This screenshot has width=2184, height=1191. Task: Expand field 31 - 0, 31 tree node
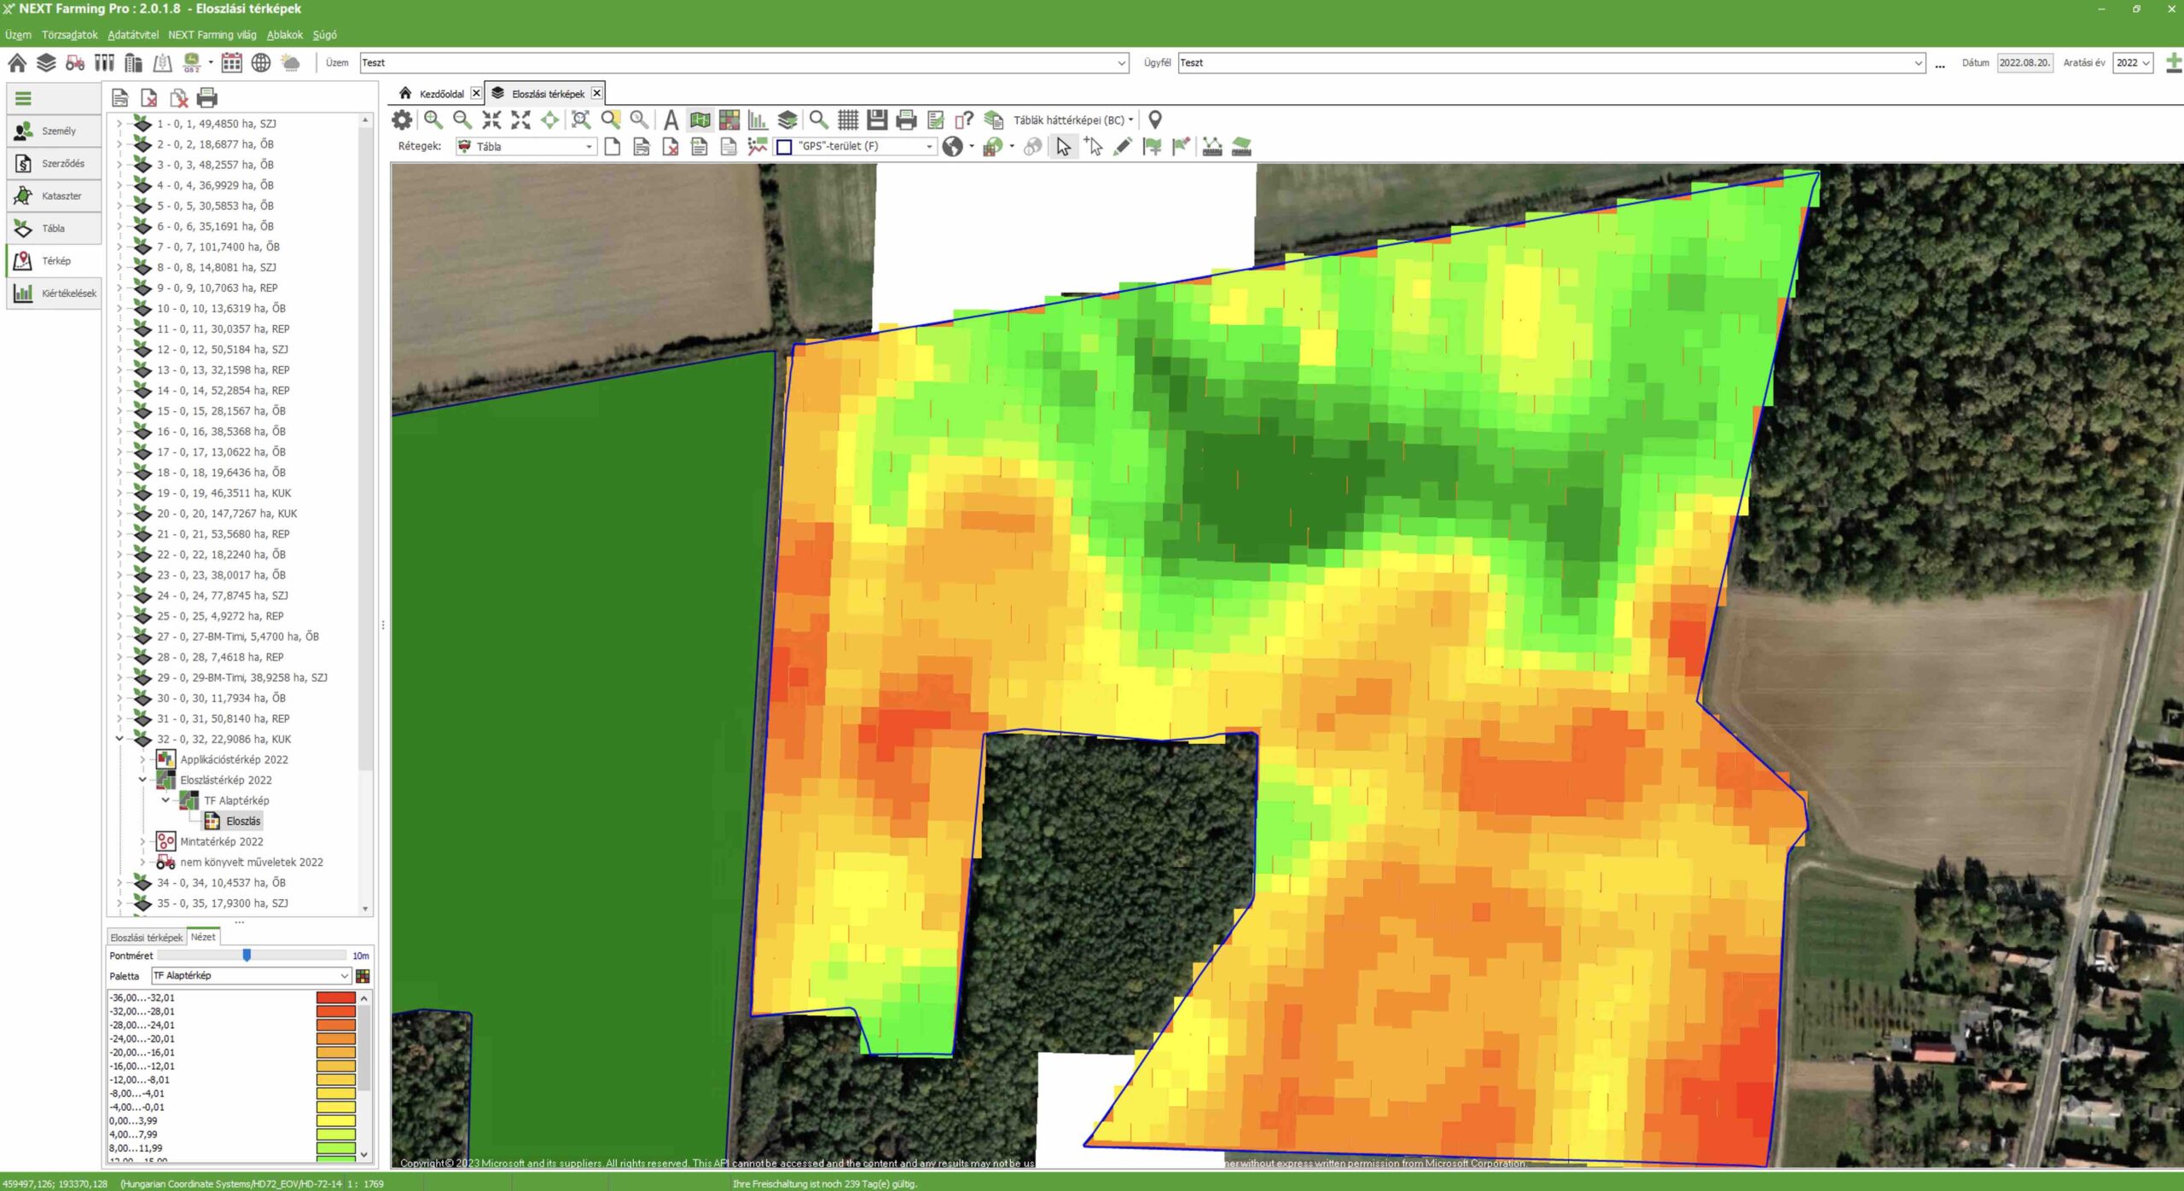(x=119, y=718)
